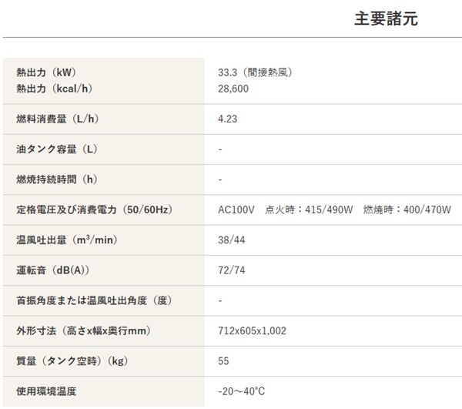Select the 熱出力 (kW) row label
This screenshot has height=409, width=462.
tap(47, 72)
